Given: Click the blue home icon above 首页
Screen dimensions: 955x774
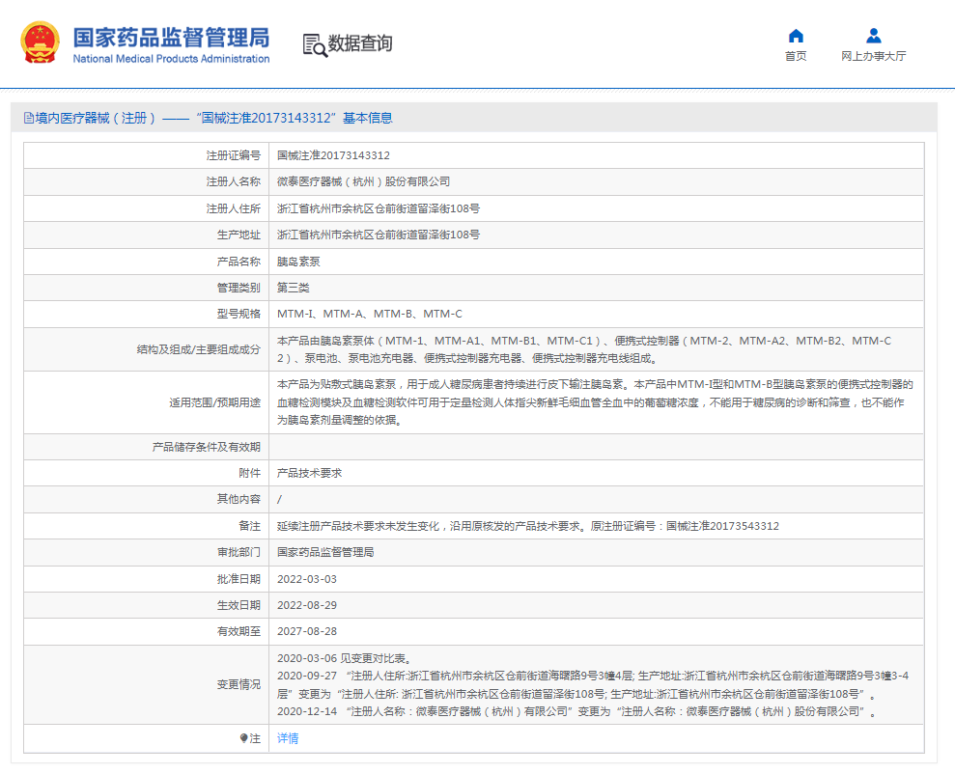Looking at the screenshot, I should [x=794, y=35].
